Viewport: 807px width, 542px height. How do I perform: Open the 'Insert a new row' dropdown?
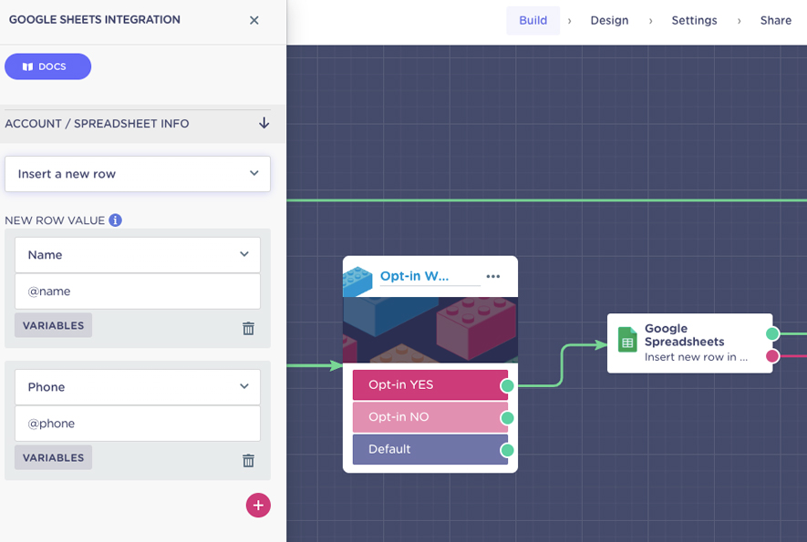(138, 174)
